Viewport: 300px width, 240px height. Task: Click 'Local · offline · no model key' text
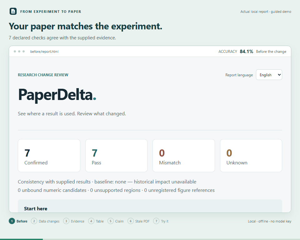pyautogui.click(x=270, y=221)
